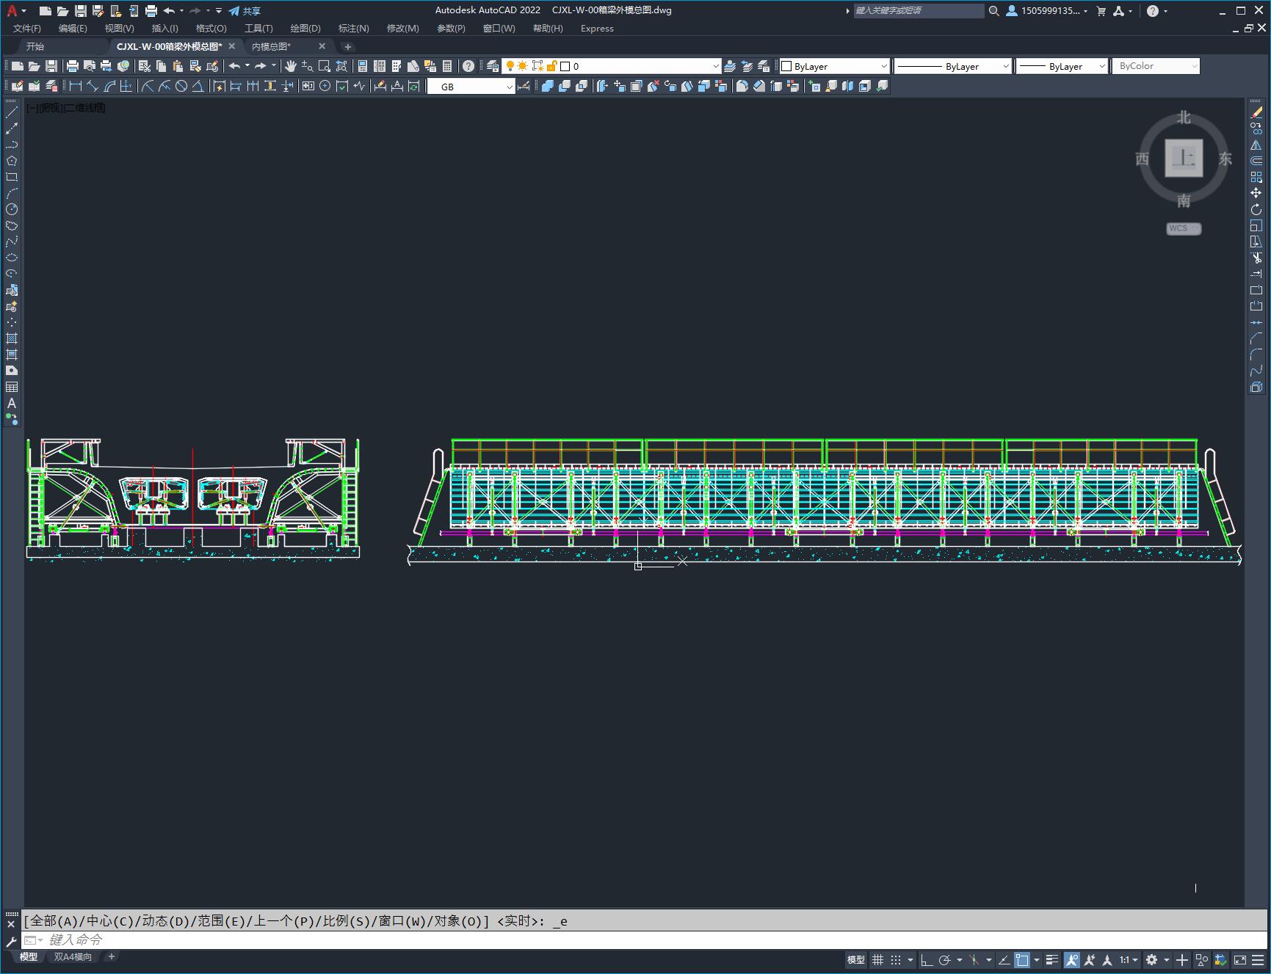Select the Linear dimension tool

tap(76, 86)
